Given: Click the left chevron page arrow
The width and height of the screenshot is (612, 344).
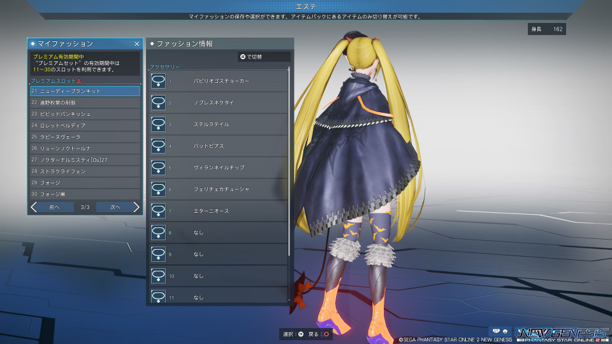Looking at the screenshot, I should [34, 207].
